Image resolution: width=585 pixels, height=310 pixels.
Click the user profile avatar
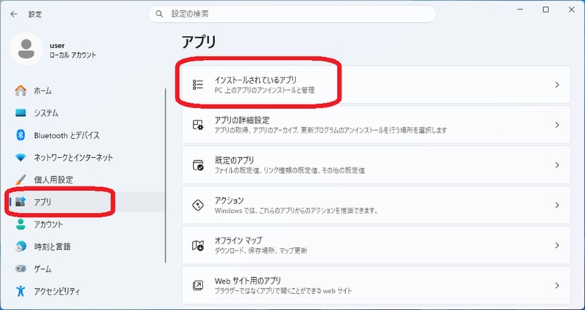point(26,49)
